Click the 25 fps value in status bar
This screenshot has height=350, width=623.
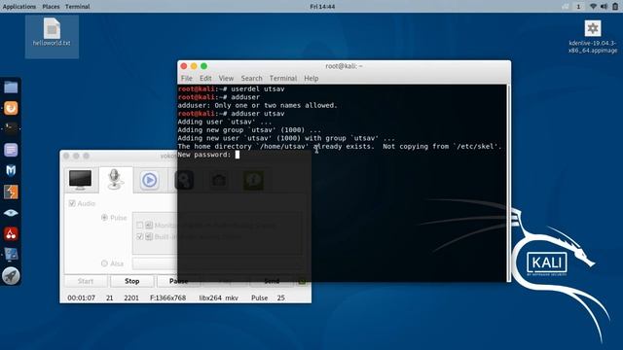coord(281,297)
